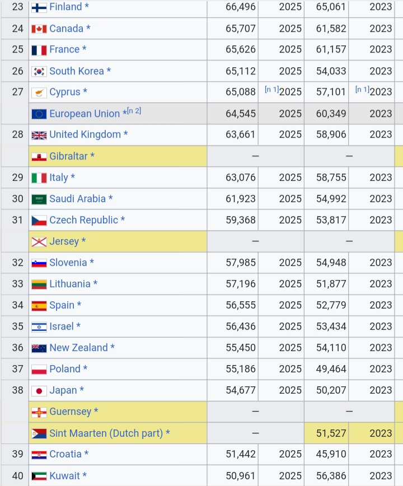Open the South Korea link

tap(77, 71)
